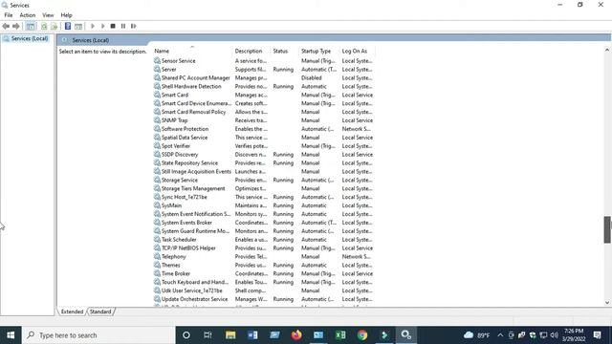Click the scrollbar up arrow

607,50
